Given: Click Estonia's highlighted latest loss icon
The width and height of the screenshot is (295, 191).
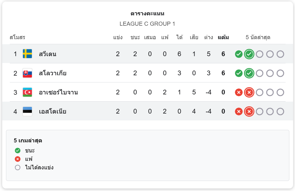Looking at the screenshot, I should point(249,111).
